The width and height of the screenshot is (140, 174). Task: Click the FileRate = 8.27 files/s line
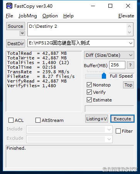point(41,76)
